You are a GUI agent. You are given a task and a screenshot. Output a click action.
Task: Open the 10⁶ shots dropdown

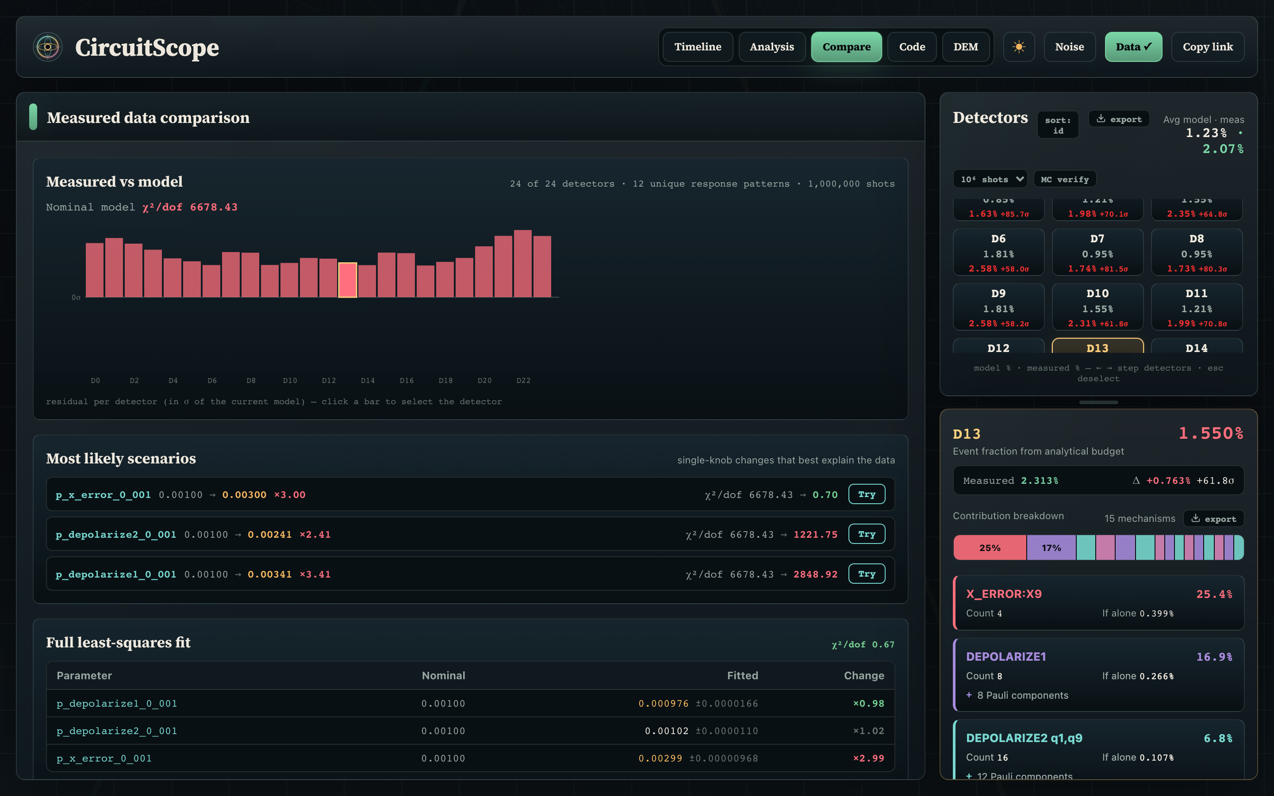[990, 180]
